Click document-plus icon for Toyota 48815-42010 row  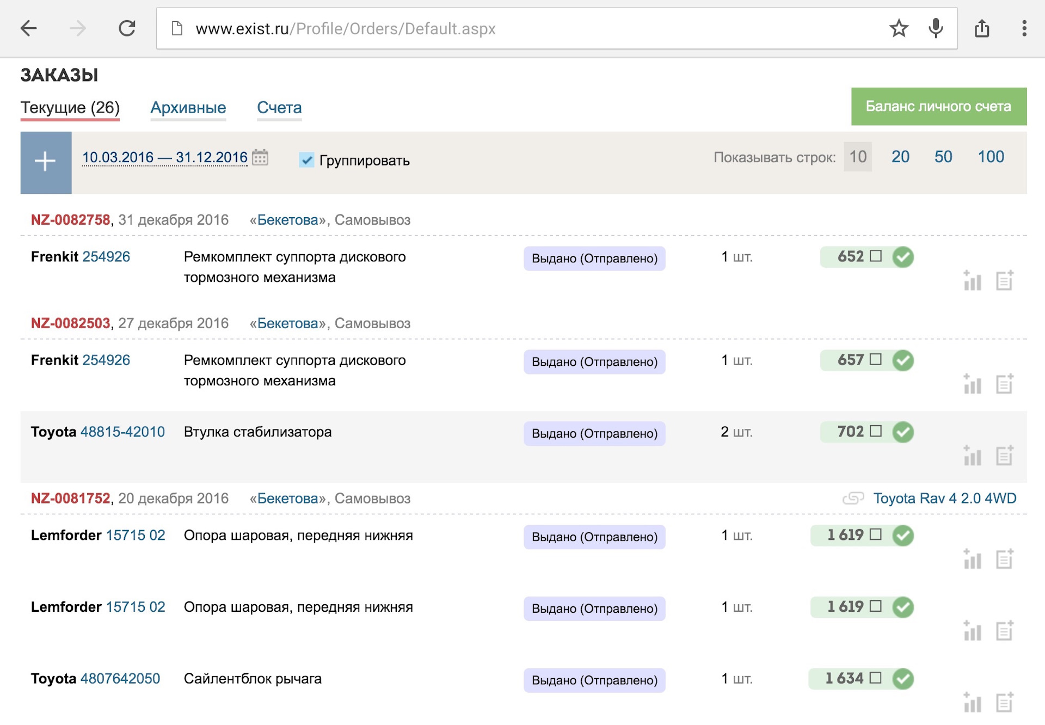click(x=1004, y=456)
